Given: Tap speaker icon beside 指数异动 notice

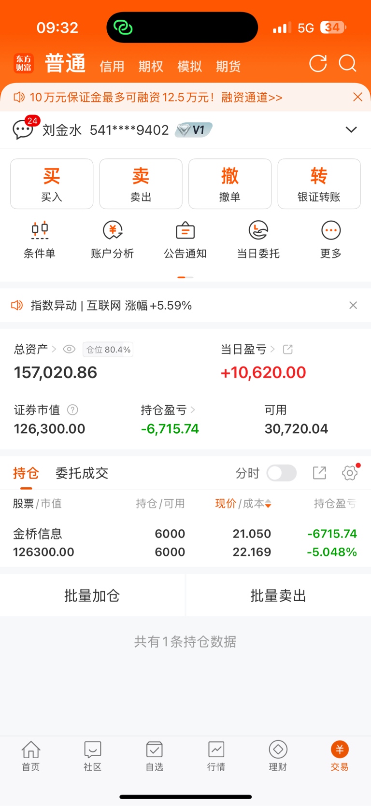Looking at the screenshot, I should click(17, 305).
